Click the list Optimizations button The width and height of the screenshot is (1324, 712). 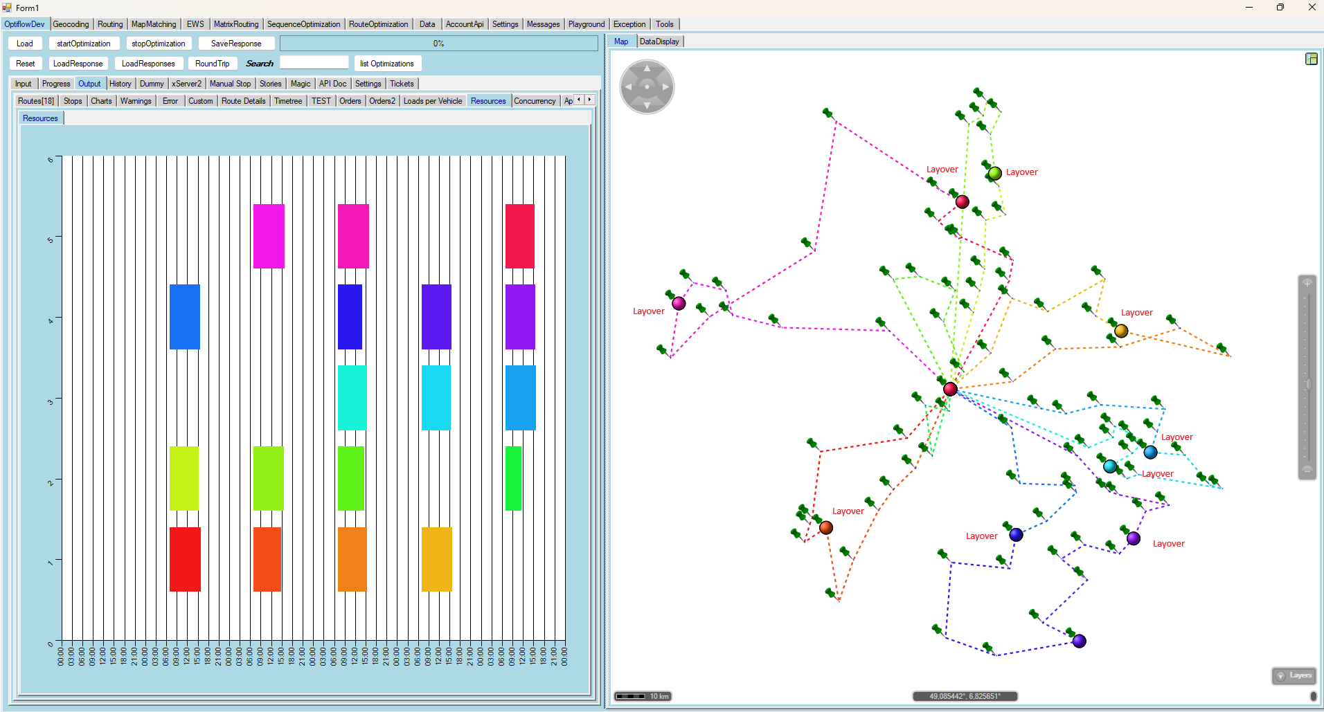(386, 64)
